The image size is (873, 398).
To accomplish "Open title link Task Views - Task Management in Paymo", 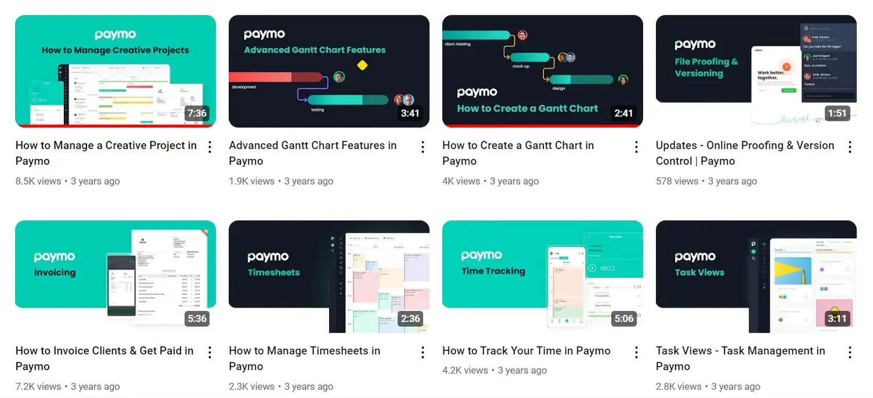I will [741, 359].
